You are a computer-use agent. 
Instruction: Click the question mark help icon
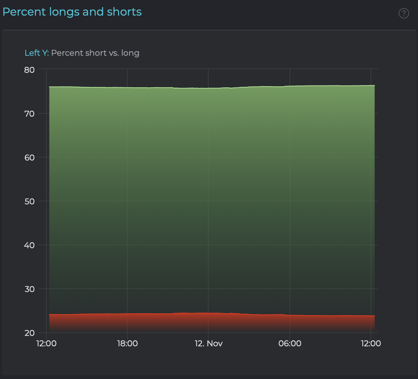404,13
